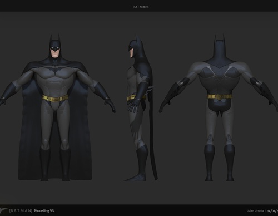Click the bat emblem on front-view chest
This screenshot has height=216, width=278.
(x=55, y=70)
